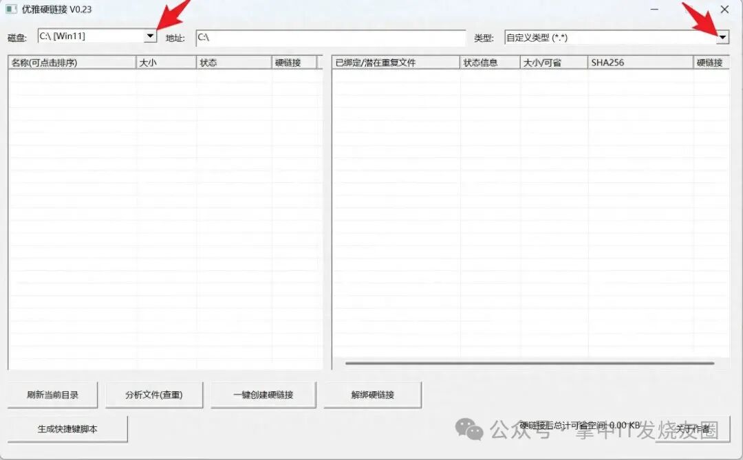Click the 大小/可省 column header

[x=553, y=63]
